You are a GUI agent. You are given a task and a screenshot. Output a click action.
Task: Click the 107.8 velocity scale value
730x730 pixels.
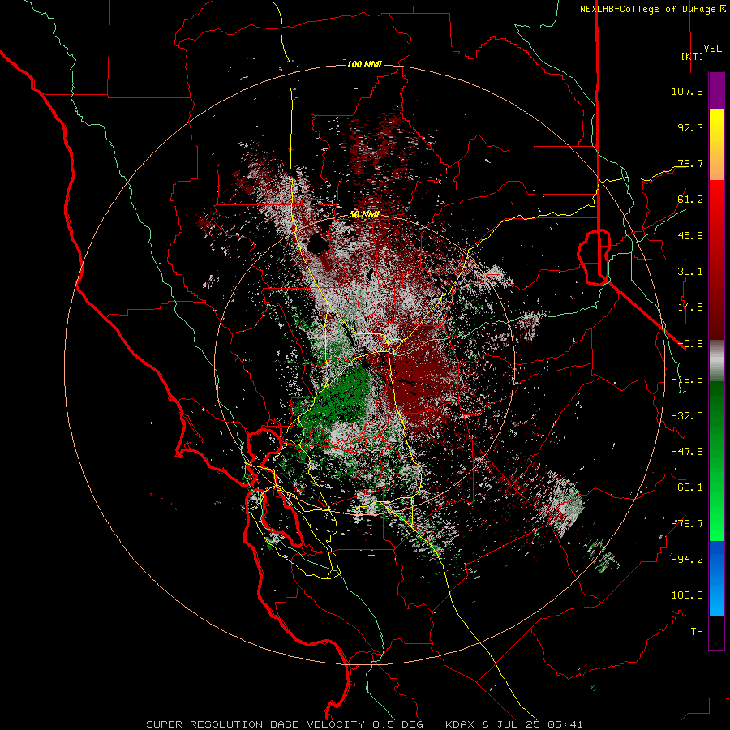[687, 91]
